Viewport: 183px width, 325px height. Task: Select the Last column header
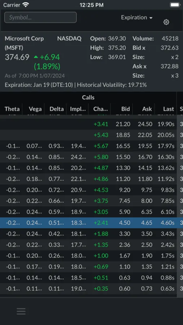tap(169, 109)
